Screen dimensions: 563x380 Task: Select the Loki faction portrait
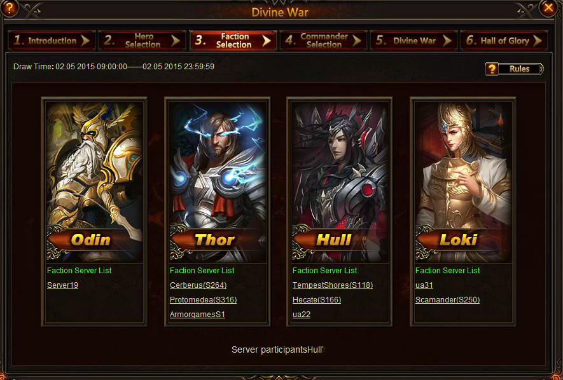(463, 182)
